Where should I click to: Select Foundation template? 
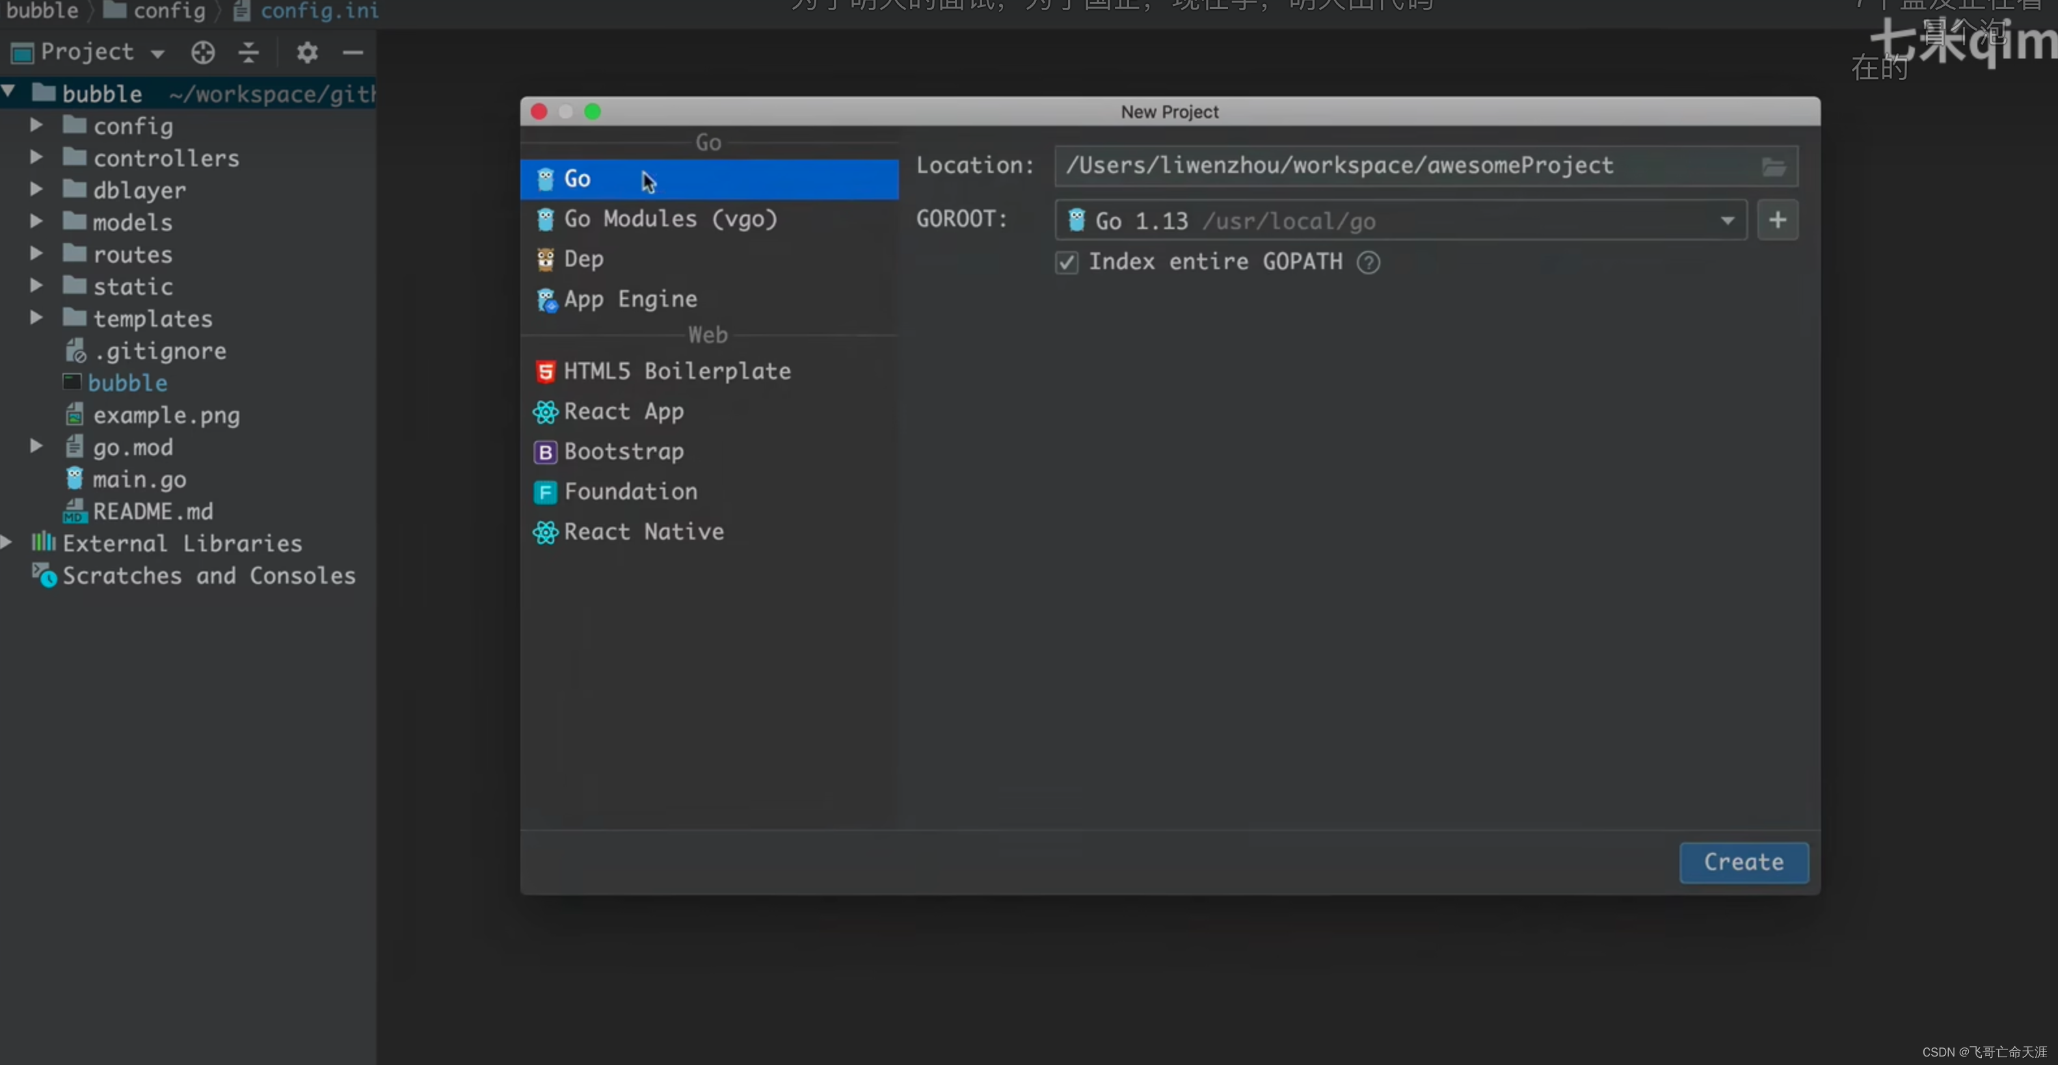(x=708, y=492)
